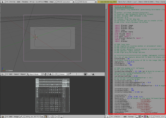
Task: Toggle the lock layers to scene icon
Action: pos(85,74)
